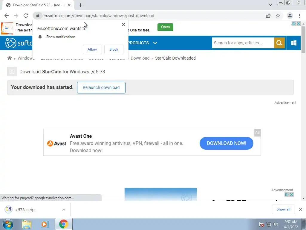This screenshot has height=230, width=306.
Task: Click the green Open ad button
Action: [165, 27]
